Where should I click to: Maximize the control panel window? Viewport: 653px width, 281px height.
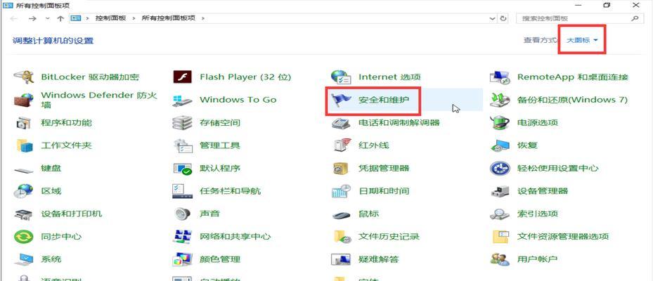click(606, 6)
